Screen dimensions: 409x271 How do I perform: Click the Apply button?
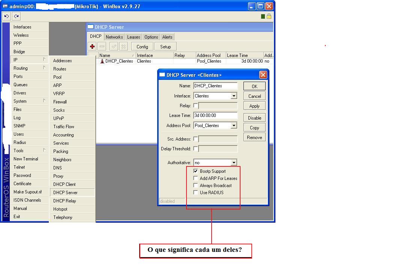point(254,106)
